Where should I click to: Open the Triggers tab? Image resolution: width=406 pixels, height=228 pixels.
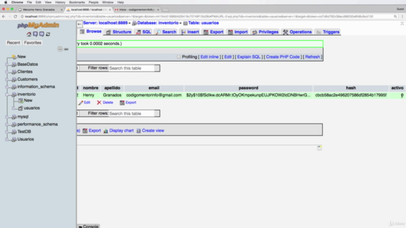(x=327, y=32)
